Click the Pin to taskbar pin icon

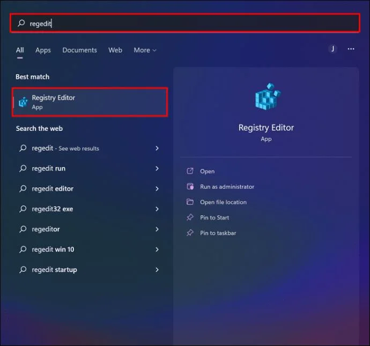tap(190, 233)
